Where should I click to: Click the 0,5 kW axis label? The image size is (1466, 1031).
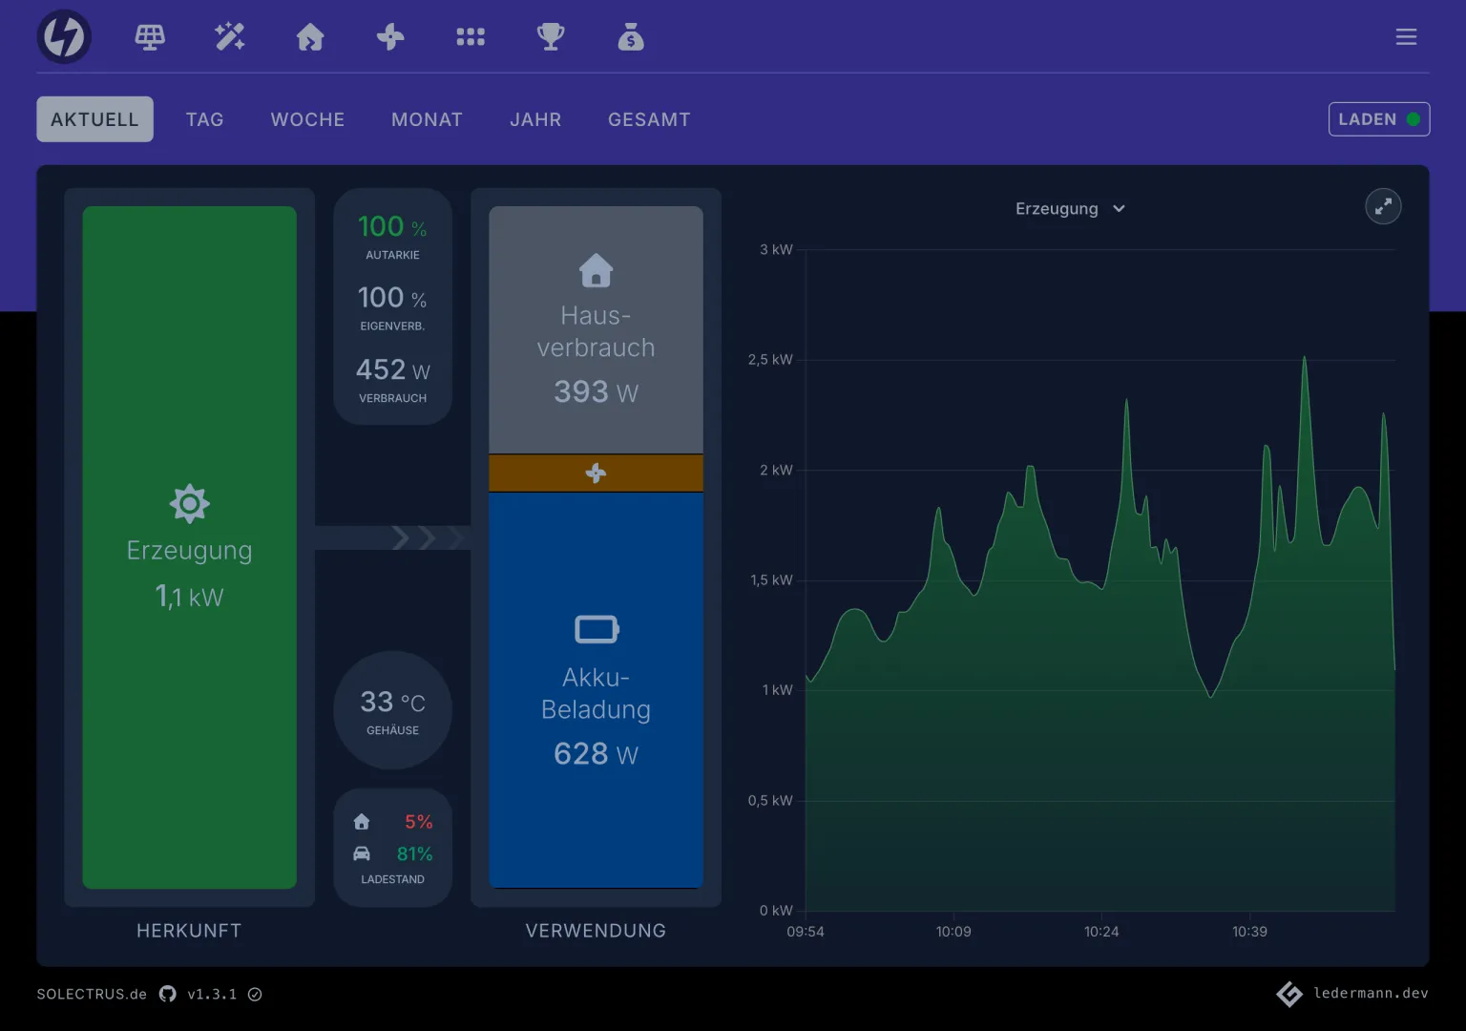point(770,801)
